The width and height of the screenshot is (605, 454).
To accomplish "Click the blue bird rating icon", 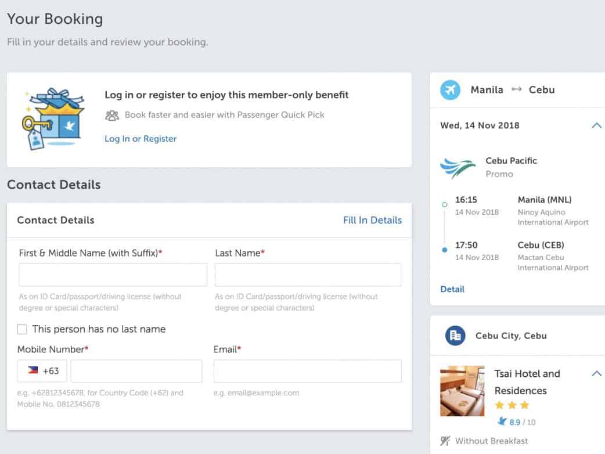I will [502, 421].
